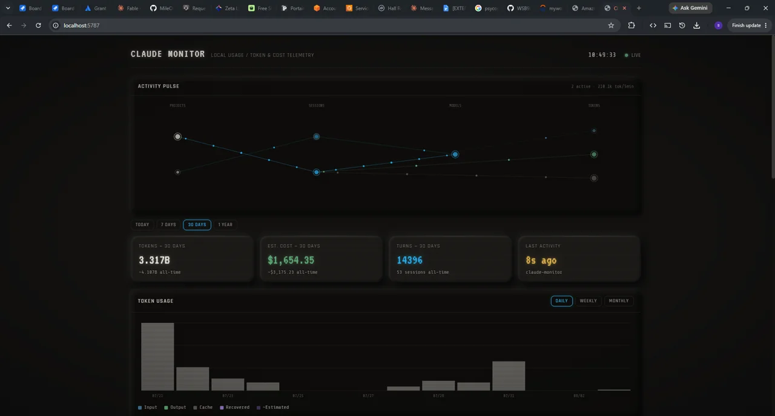Click the white upper node under PROJECTS
This screenshot has width=775, height=416.
pos(177,137)
